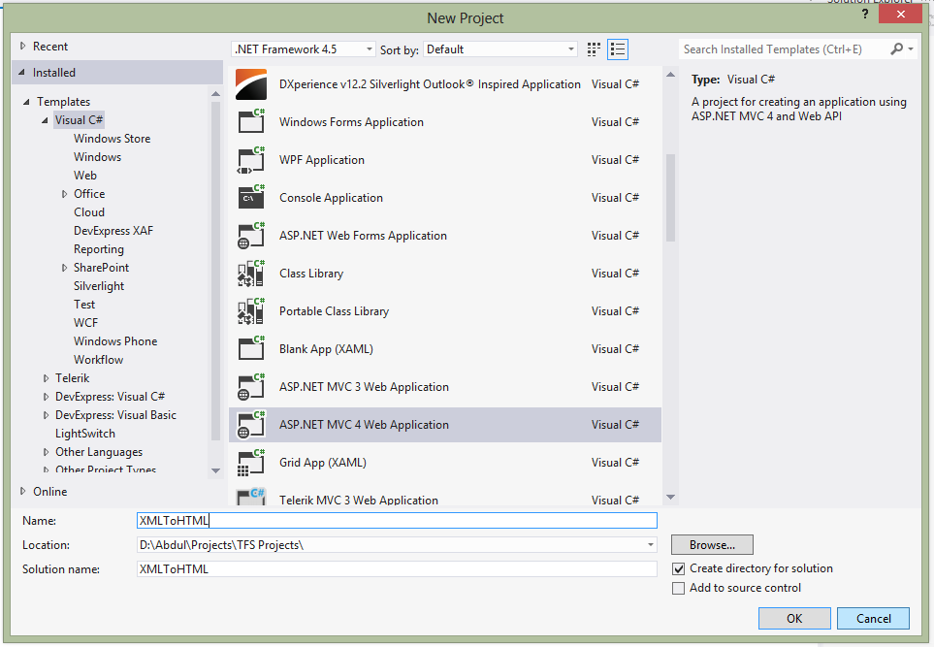934x647 pixels.
Task: Click the template list scroll down arrow
Action: [x=670, y=497]
